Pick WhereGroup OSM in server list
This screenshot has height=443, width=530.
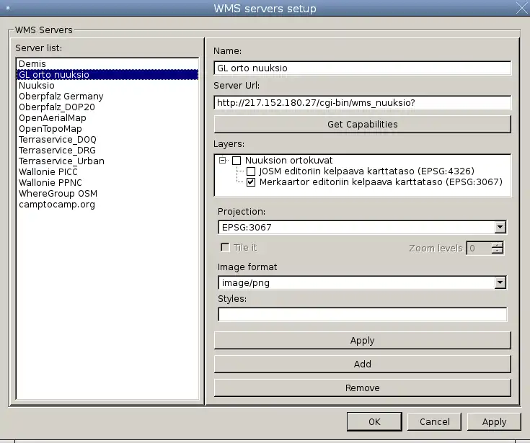[x=58, y=194]
